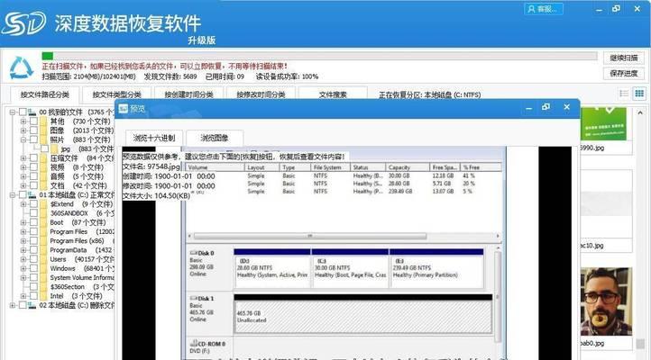Click folder icon next to 照片
Viewport: 651px width, 360px height.
[43, 139]
